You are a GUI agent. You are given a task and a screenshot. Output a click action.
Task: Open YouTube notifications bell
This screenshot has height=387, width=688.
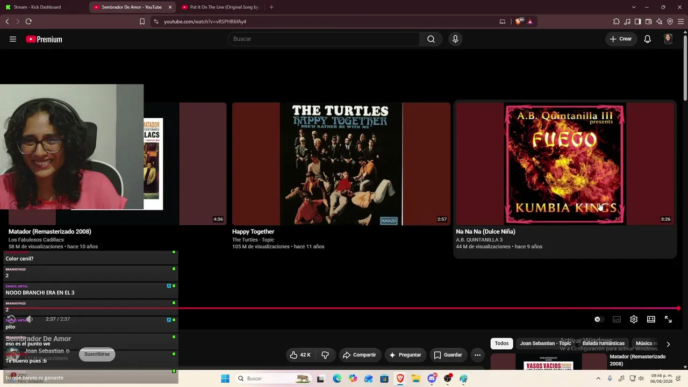648,39
